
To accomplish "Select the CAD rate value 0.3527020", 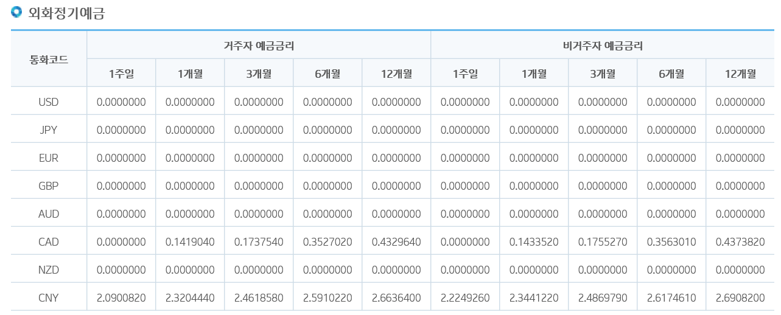I will point(327,241).
